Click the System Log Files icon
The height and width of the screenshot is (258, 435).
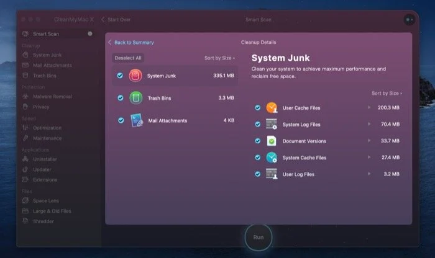pos(272,124)
